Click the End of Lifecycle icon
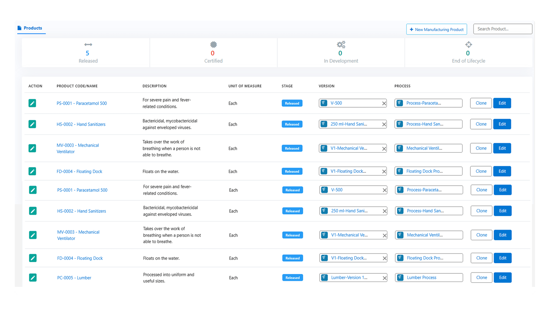The image size is (545, 322). tap(468, 45)
